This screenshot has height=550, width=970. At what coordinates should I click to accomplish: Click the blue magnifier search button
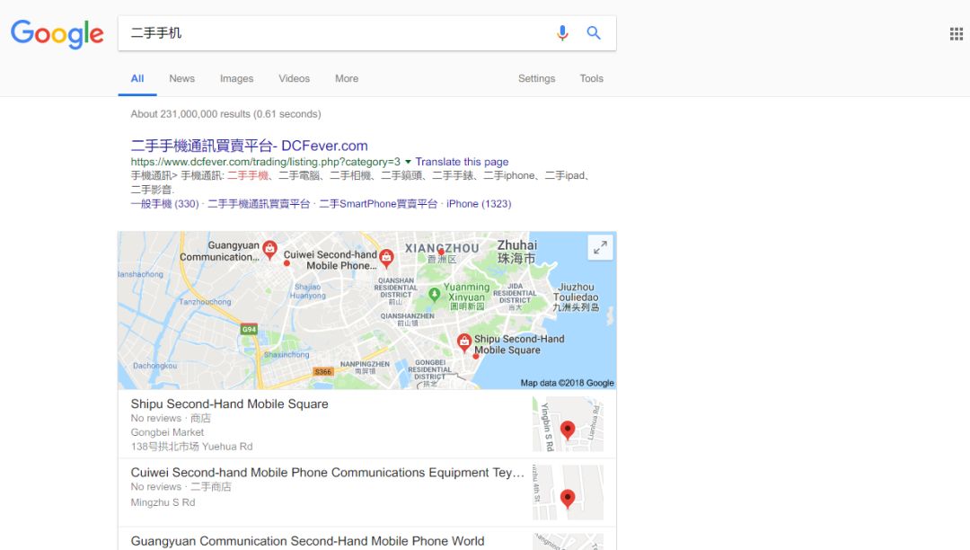594,32
